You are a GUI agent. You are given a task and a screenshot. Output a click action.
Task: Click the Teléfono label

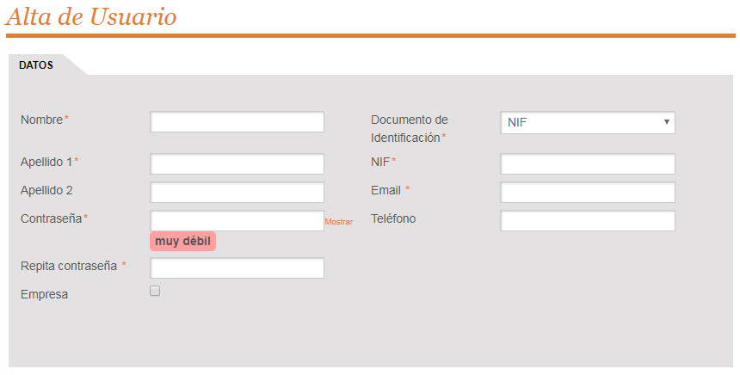coord(393,218)
